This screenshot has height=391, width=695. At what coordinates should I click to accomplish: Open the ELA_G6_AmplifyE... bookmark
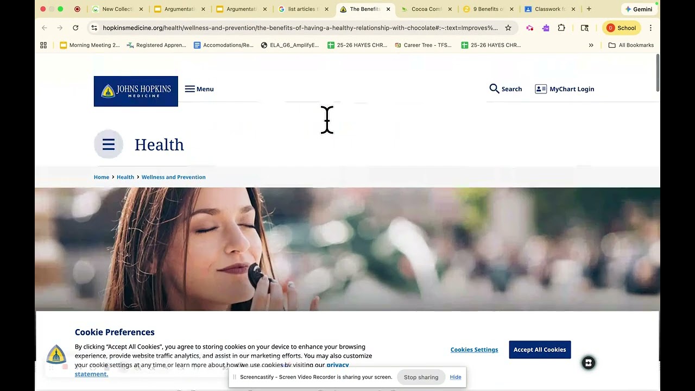click(x=290, y=45)
